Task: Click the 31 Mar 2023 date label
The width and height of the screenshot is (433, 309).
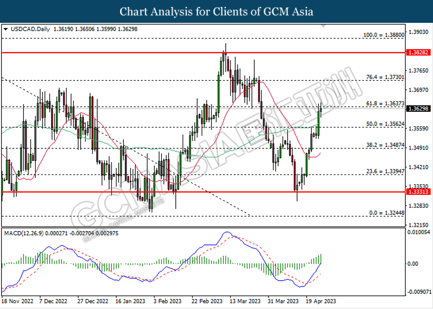Action: [283, 301]
